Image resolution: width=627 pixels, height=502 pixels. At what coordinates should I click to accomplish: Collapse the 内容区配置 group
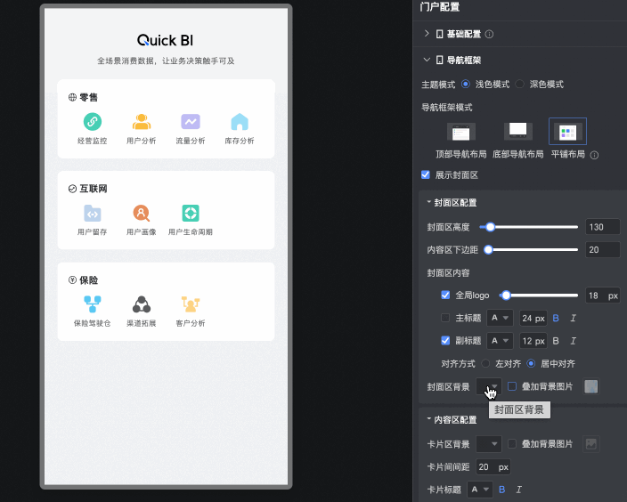[429, 419]
